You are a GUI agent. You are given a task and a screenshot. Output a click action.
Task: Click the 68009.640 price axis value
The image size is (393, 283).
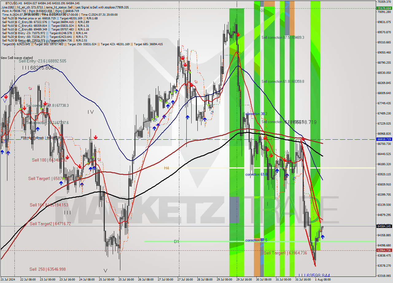point(384,93)
